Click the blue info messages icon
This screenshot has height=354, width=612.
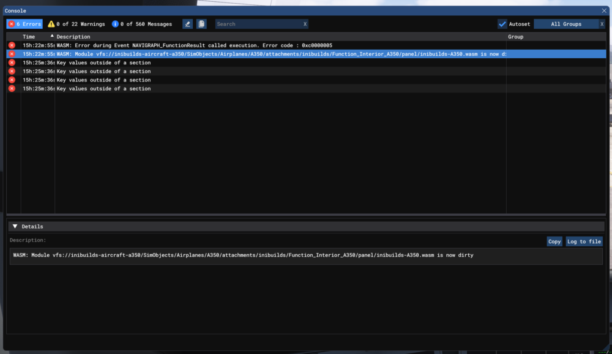click(115, 24)
